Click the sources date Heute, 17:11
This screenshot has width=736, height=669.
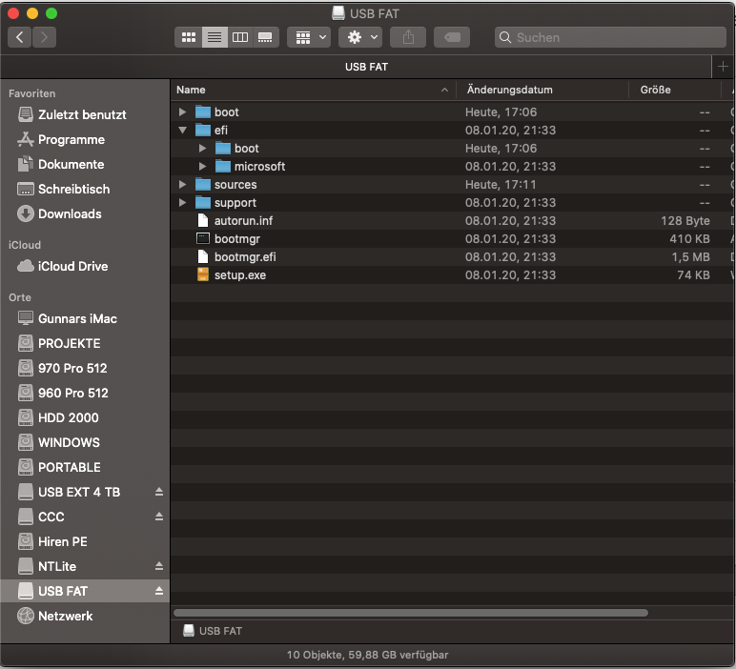pos(501,184)
